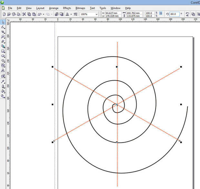Open the Bitmaps menu
Screen dimensions: 200x189
pyautogui.click(x=80, y=8)
